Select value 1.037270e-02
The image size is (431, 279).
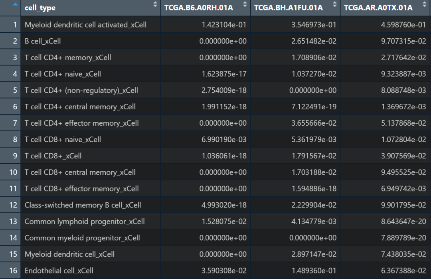click(314, 74)
